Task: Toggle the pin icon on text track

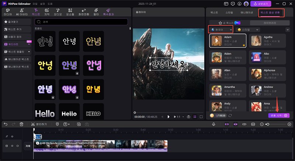Action: 7,136
